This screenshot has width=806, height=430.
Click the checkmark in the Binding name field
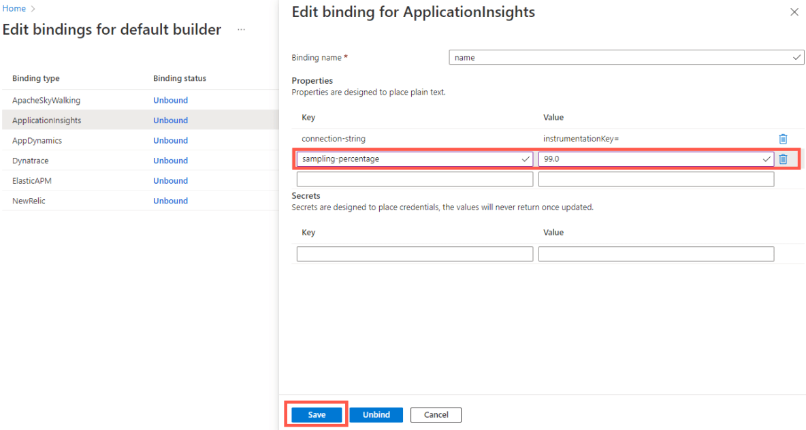tap(797, 57)
